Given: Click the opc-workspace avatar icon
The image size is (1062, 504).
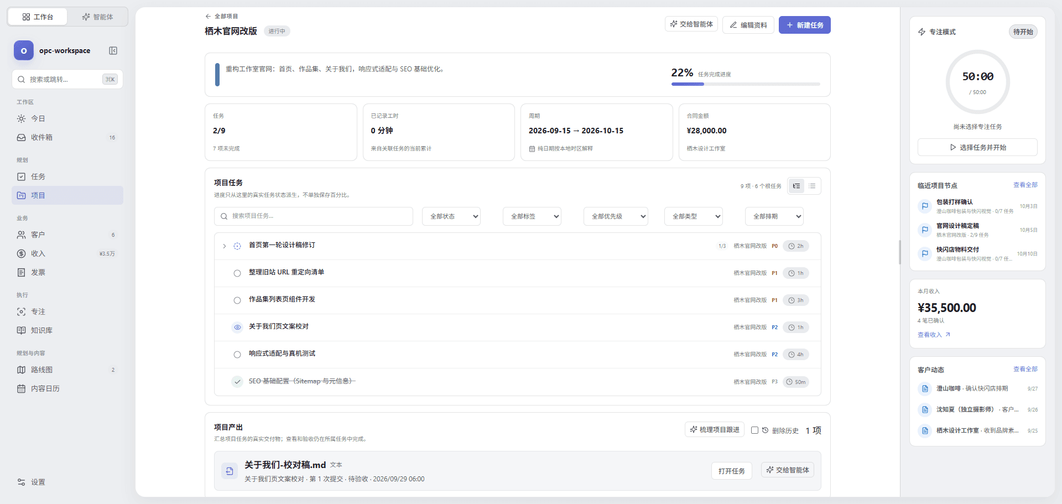Looking at the screenshot, I should pos(24,51).
